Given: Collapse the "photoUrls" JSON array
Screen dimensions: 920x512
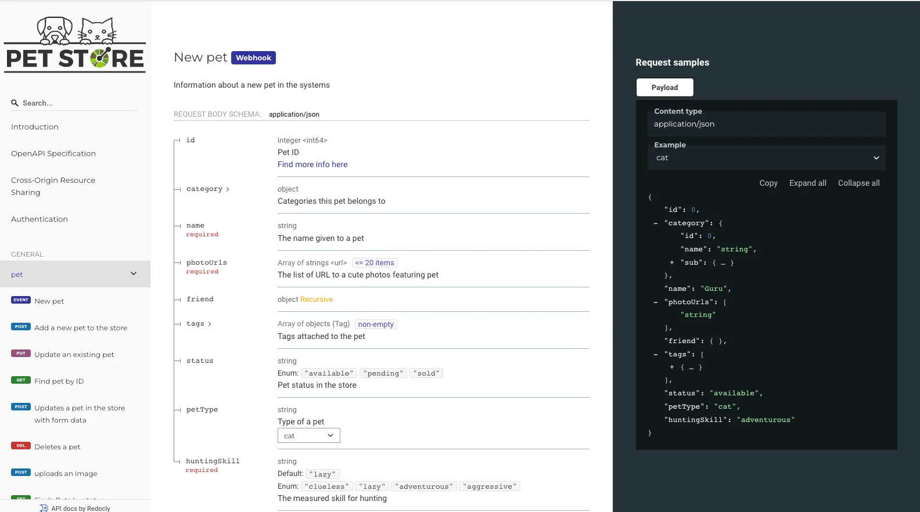Looking at the screenshot, I should click(656, 302).
